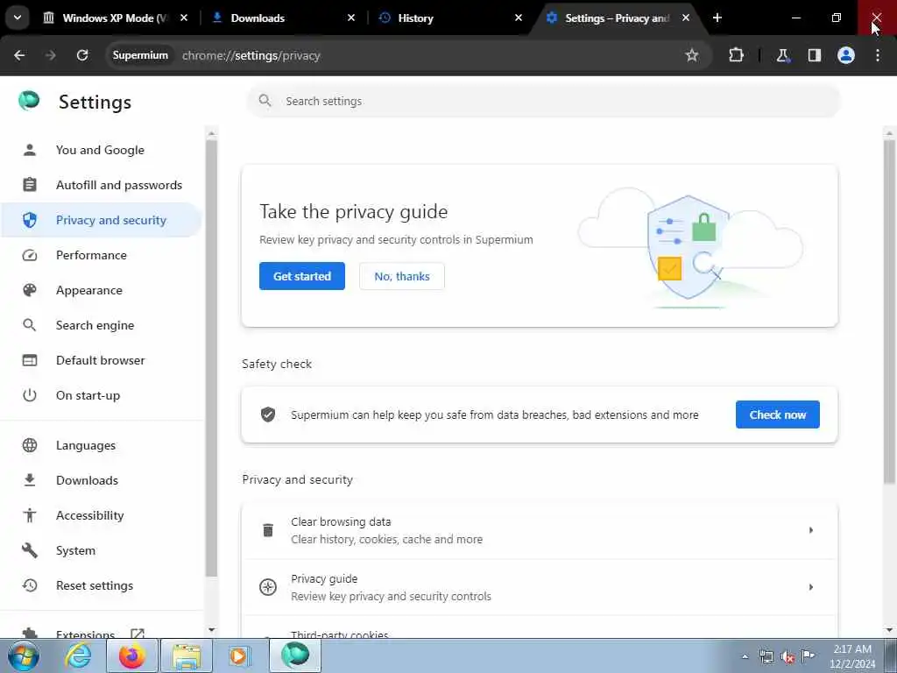Open Downloads settings in sidebar
The image size is (897, 673).
101,480
